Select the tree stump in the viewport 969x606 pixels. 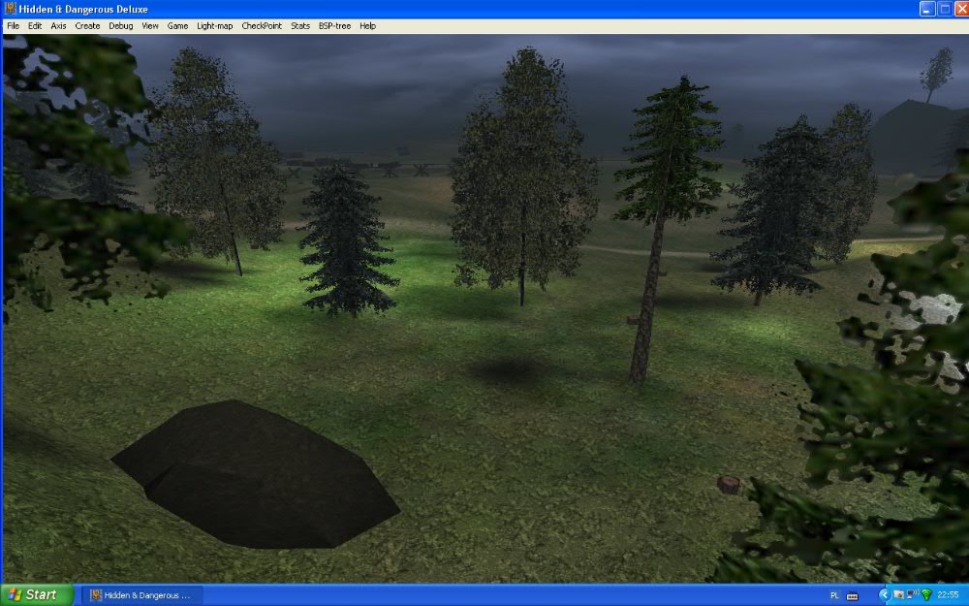(730, 485)
